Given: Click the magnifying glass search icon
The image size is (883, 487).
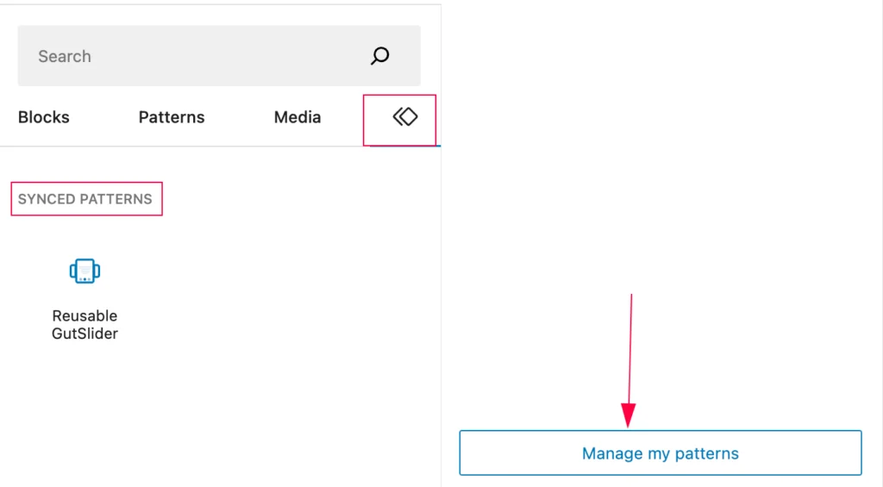Looking at the screenshot, I should point(379,56).
